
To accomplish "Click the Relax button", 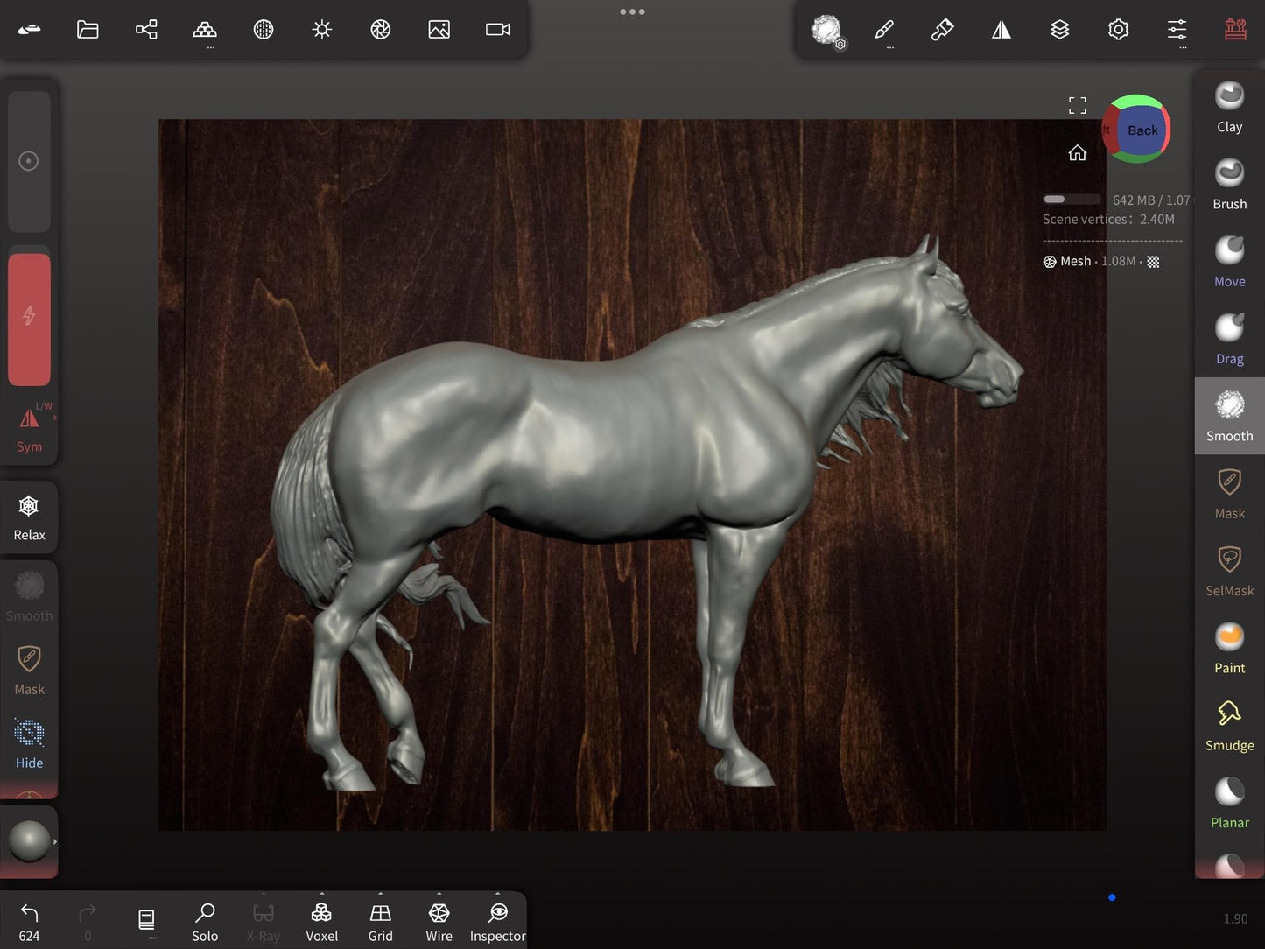I will pos(29,517).
